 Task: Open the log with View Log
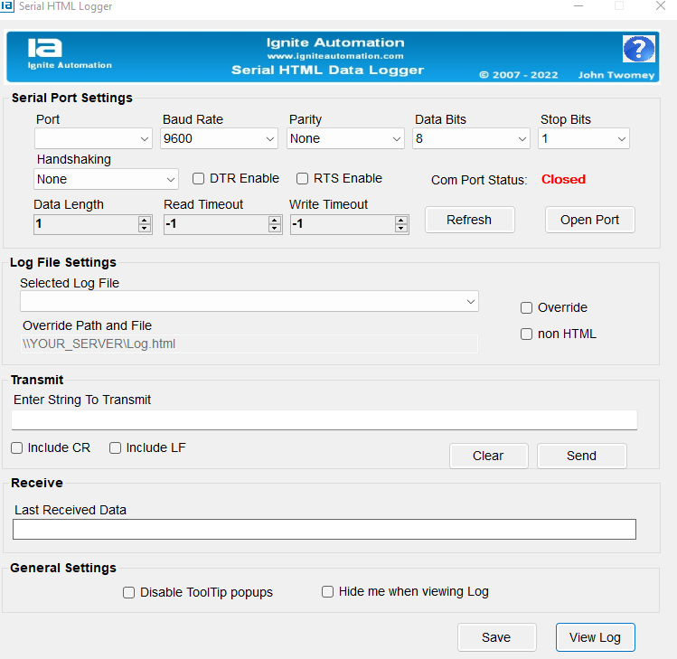click(595, 637)
